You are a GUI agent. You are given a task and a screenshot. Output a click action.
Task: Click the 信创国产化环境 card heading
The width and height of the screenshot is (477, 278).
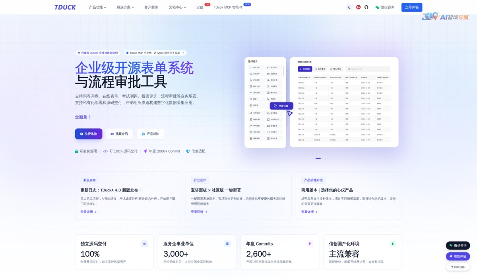pyautogui.click(x=344, y=244)
